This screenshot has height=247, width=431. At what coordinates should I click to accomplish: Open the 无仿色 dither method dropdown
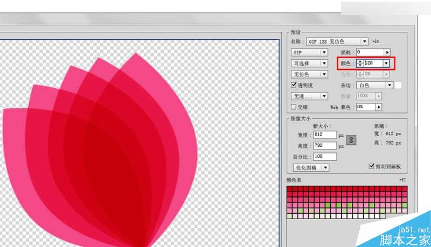click(309, 74)
